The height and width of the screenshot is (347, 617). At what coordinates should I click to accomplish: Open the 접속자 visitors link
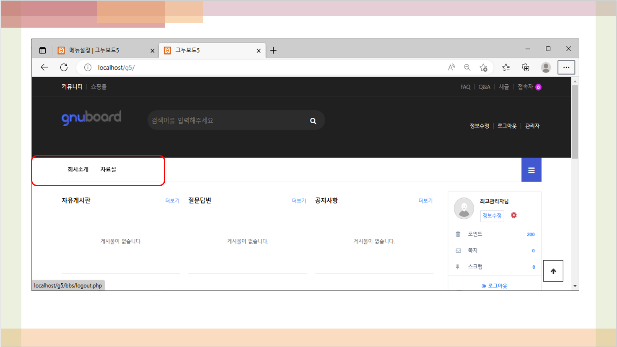529,87
